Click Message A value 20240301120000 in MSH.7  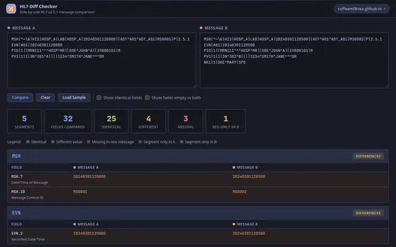(89, 177)
